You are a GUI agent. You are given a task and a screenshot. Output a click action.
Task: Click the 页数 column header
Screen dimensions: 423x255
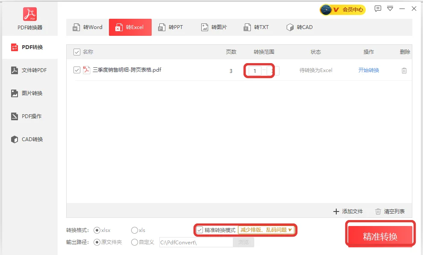tap(231, 52)
